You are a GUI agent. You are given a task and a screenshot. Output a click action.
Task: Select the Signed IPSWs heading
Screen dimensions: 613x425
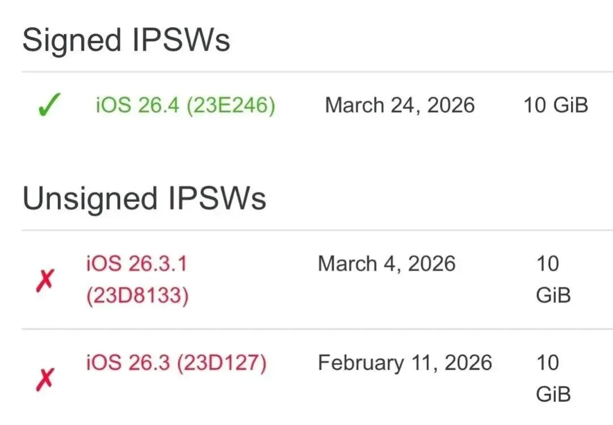[126, 41]
